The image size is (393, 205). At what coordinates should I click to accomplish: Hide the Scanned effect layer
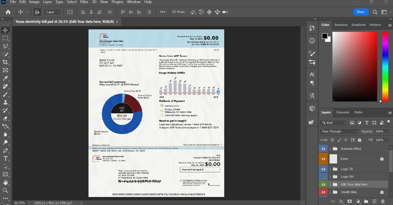tap(323, 148)
